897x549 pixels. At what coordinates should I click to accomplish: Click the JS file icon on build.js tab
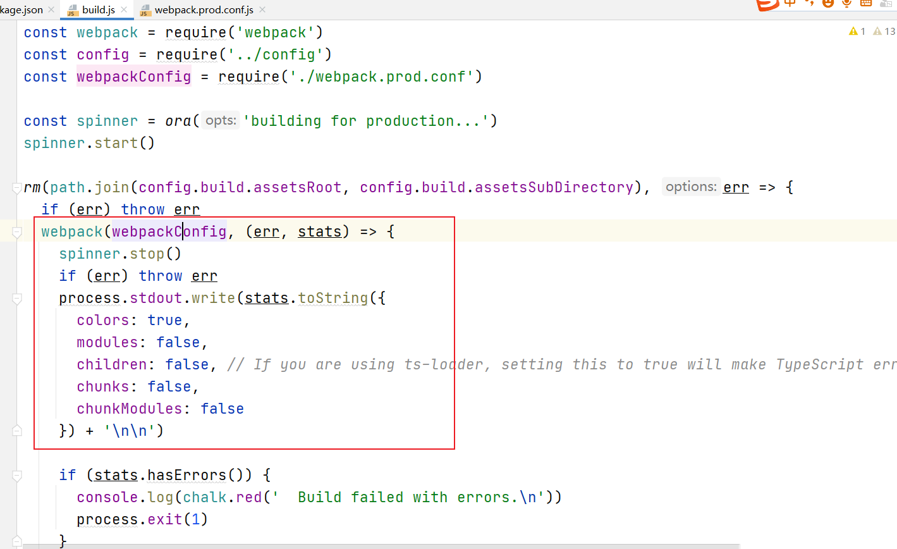tap(72, 10)
